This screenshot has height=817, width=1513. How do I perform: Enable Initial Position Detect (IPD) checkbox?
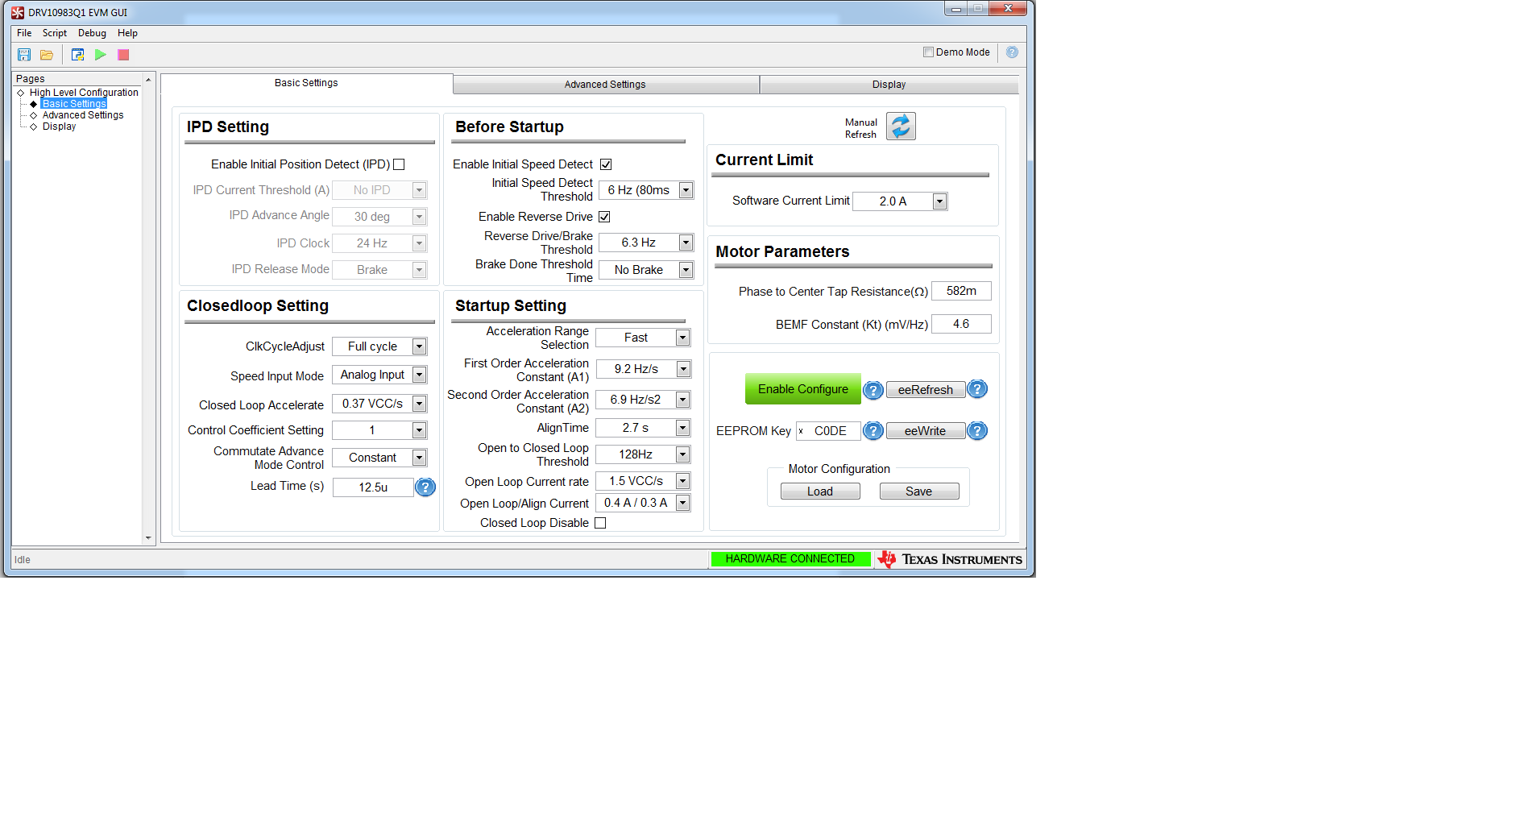point(399,164)
